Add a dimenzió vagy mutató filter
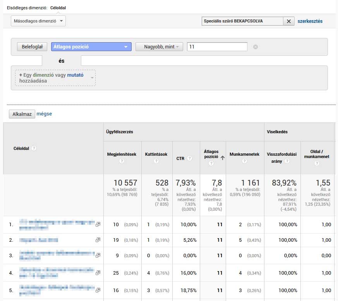Viewport: 338px width, 301px height. 55,78
